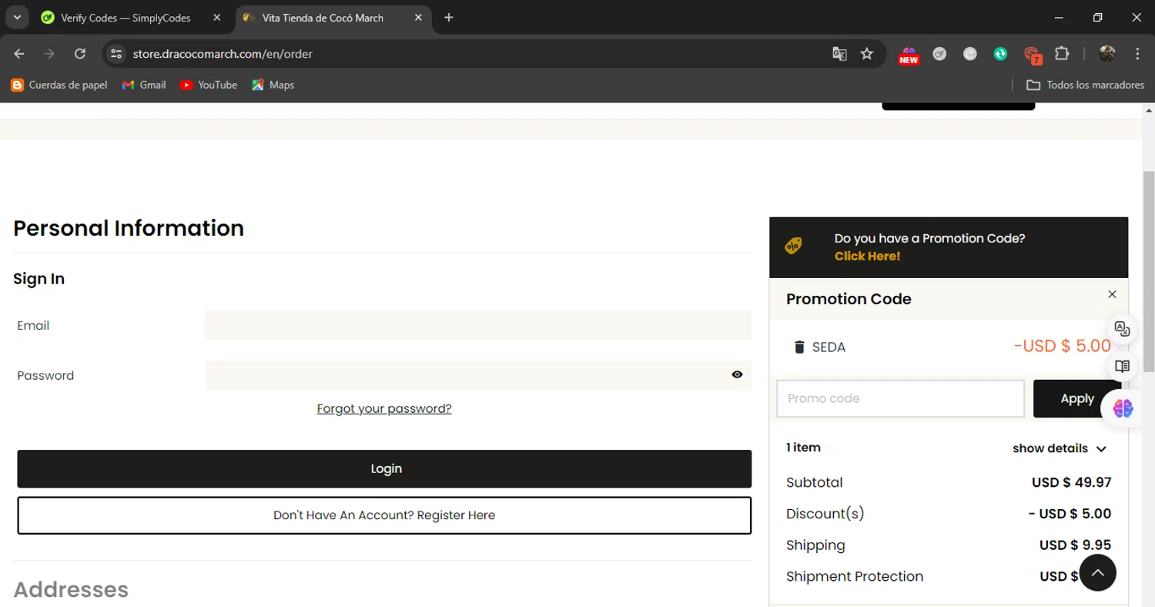View site information icon in address bar
The width and height of the screenshot is (1155, 607).
pos(116,54)
